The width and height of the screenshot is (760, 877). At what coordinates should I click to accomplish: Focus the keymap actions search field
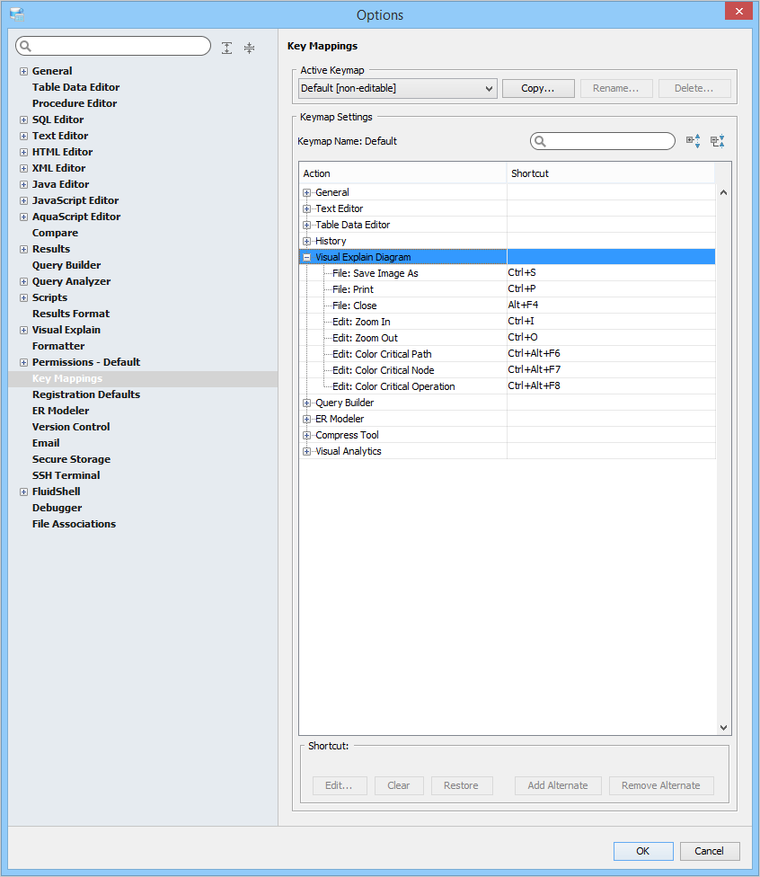click(603, 141)
